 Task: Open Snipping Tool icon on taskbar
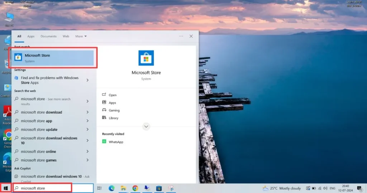(x=171, y=188)
